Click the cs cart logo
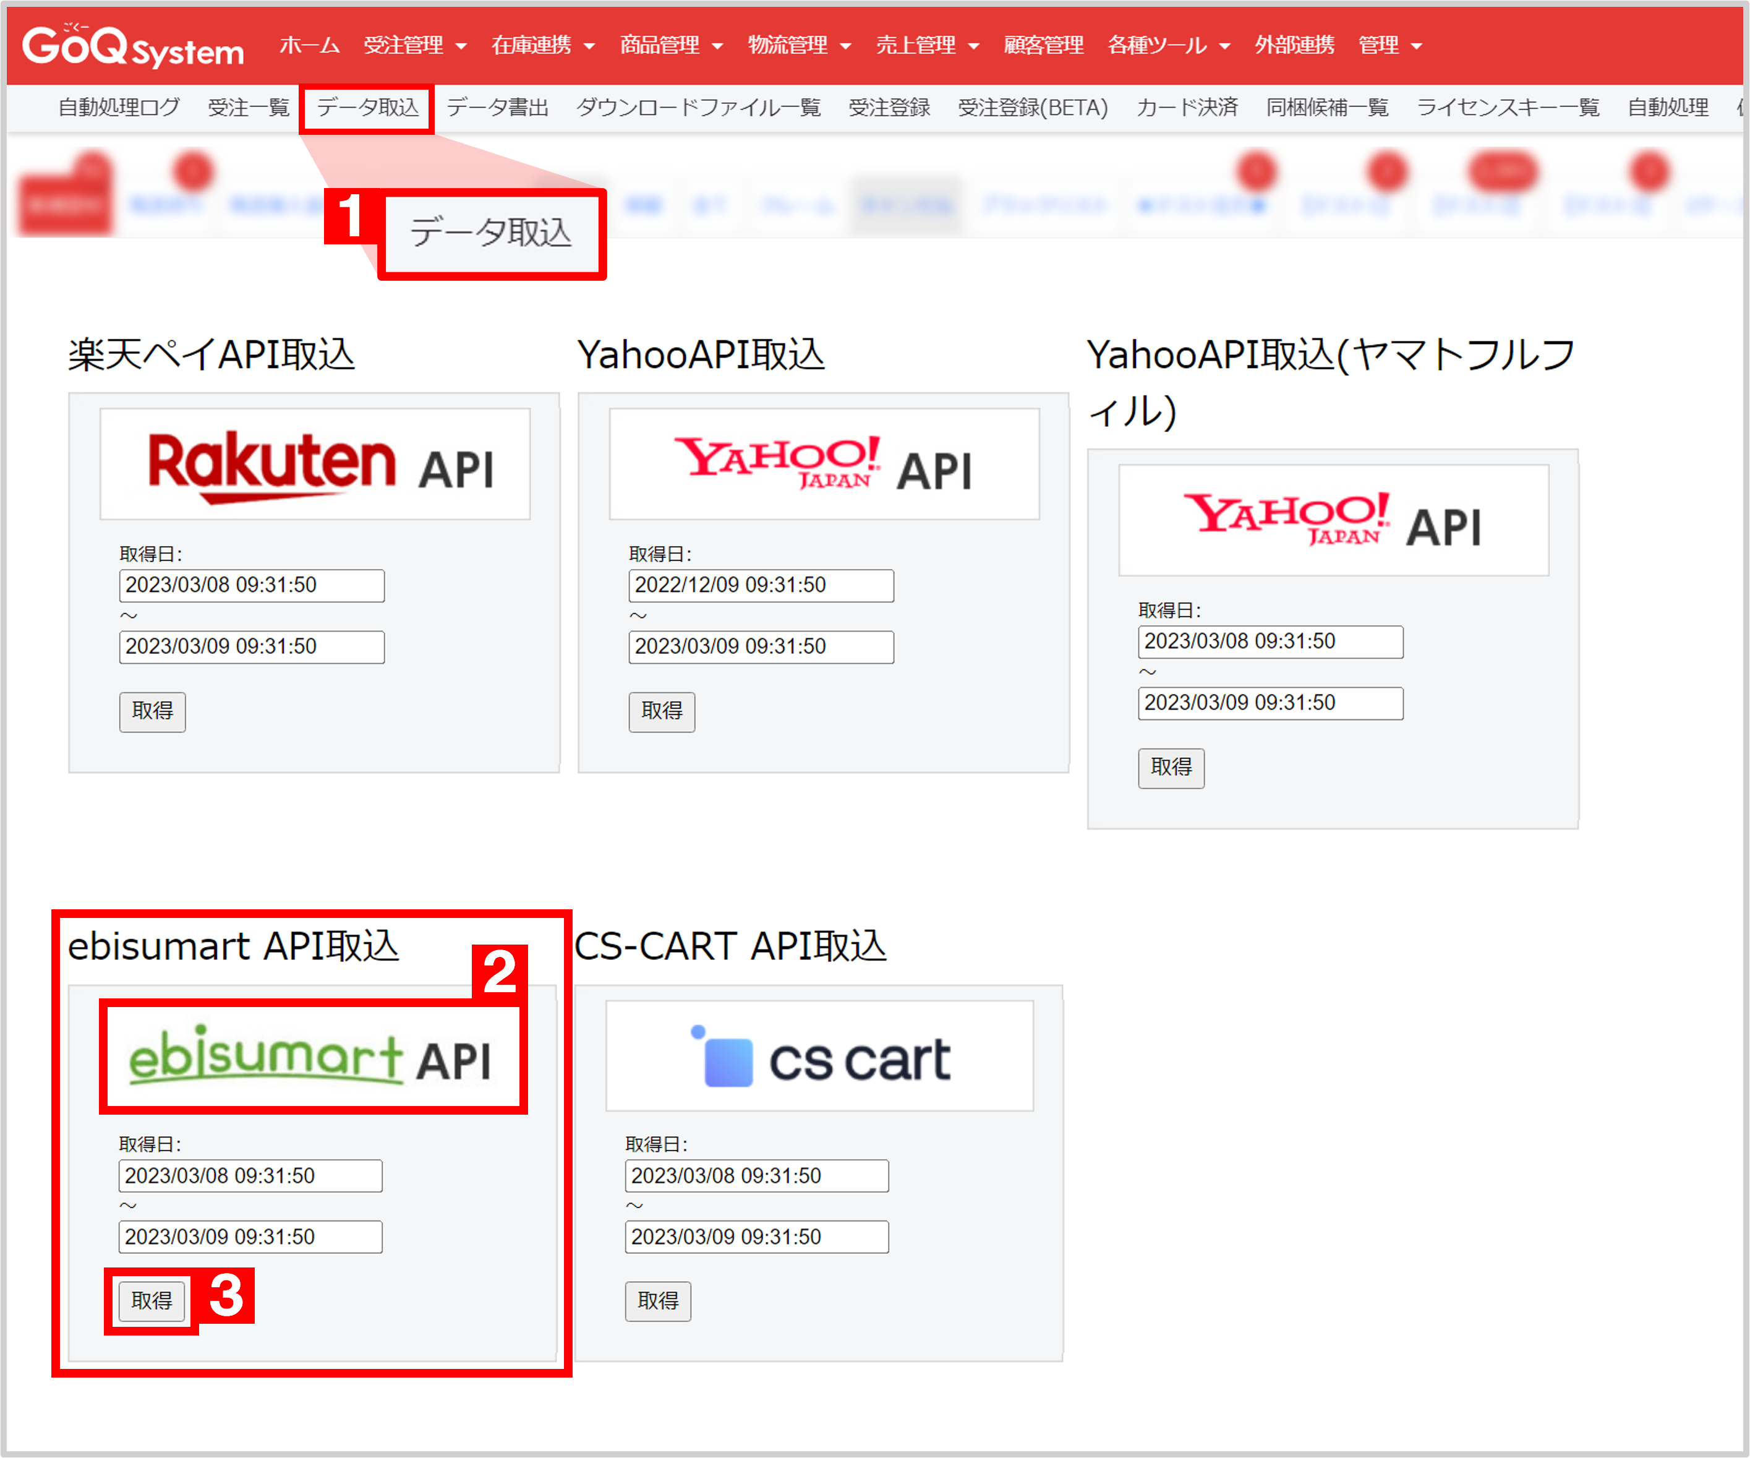This screenshot has height=1458, width=1750. [x=820, y=1055]
